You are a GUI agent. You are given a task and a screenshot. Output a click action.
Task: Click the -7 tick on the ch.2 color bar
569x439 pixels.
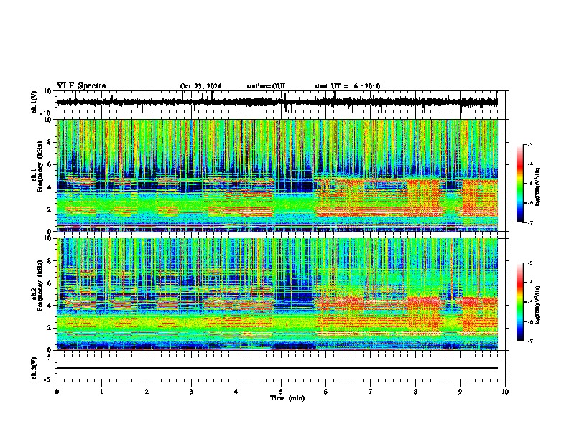click(x=529, y=341)
